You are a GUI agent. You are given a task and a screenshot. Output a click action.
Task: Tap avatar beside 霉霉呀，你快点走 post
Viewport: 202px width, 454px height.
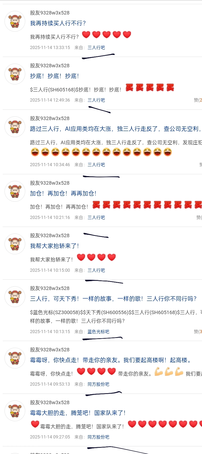pyautogui.click(x=15, y=358)
